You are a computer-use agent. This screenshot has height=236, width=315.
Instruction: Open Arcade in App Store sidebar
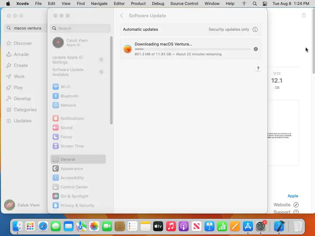17,54
